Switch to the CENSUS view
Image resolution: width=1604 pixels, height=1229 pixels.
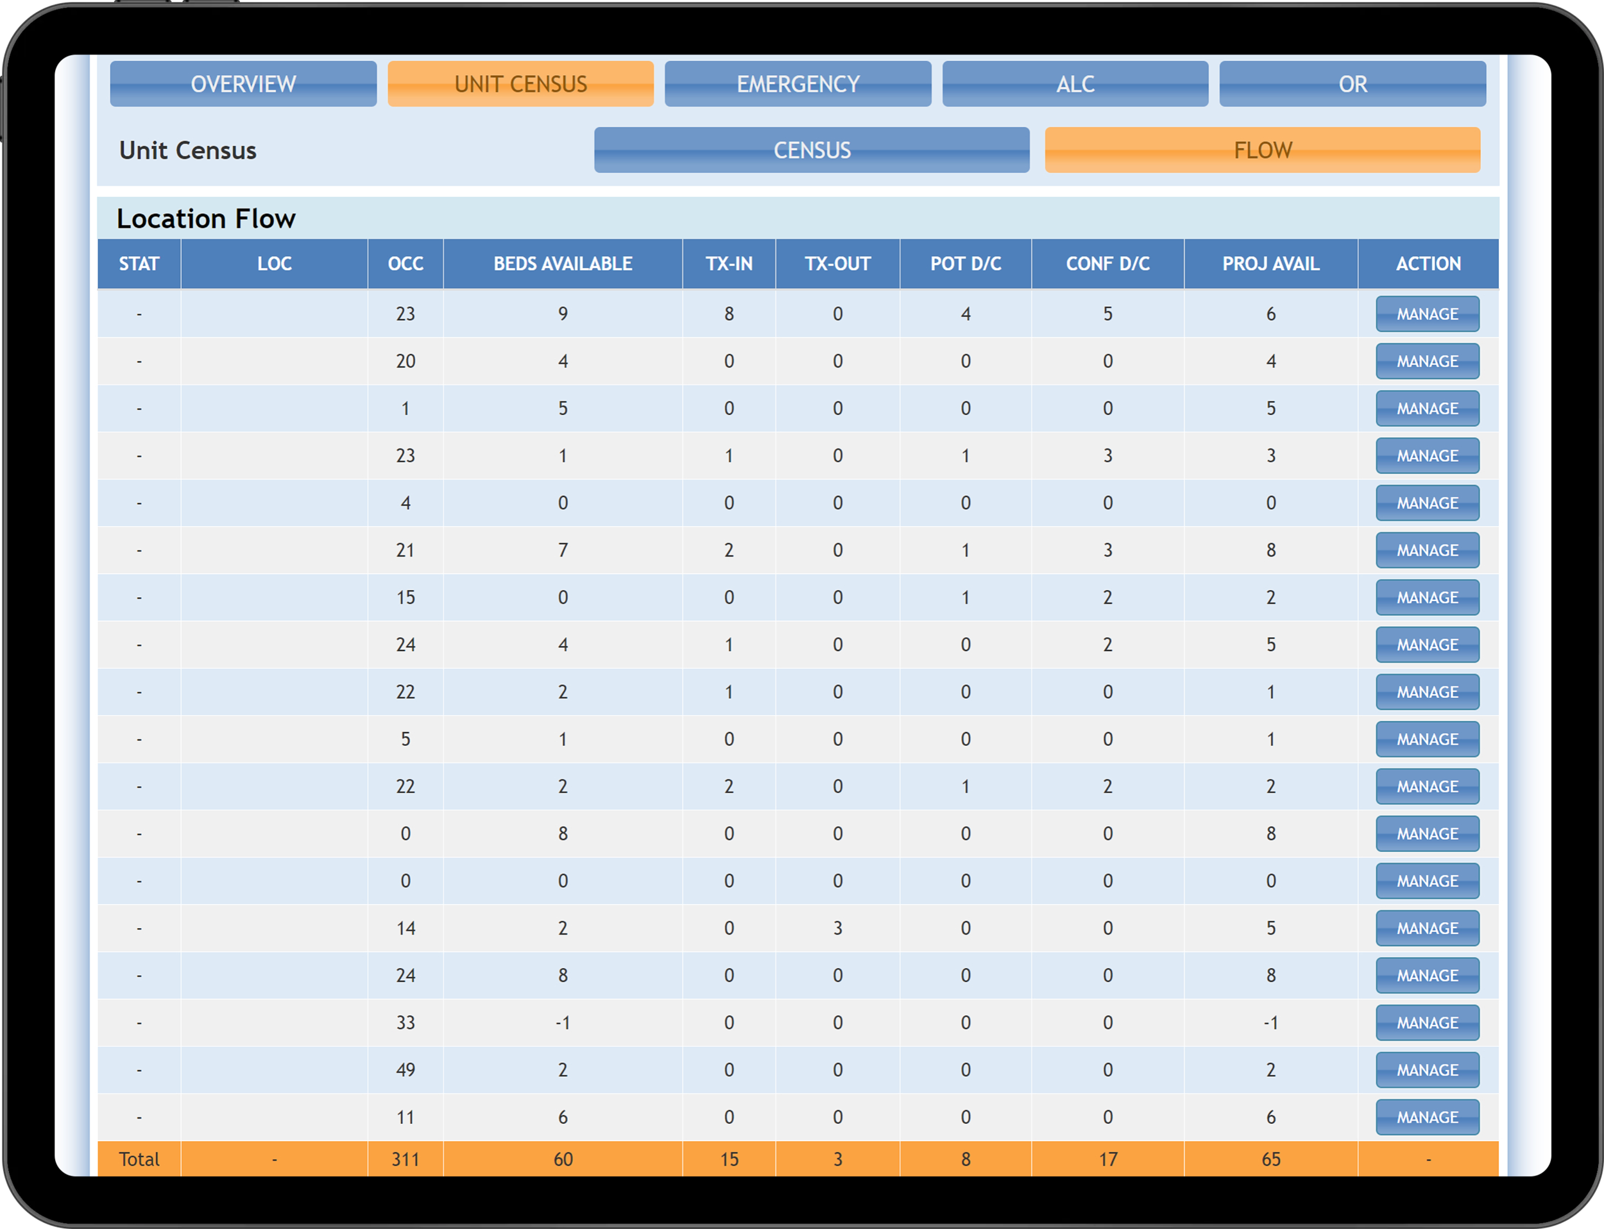click(812, 150)
